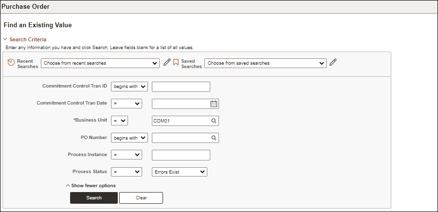Click the Saved Searches bookmark icon

tap(176, 62)
